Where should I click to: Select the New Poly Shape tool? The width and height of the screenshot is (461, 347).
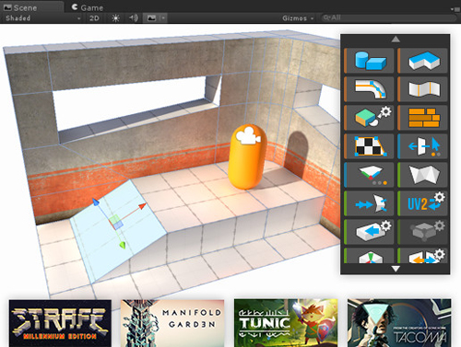pos(422,61)
